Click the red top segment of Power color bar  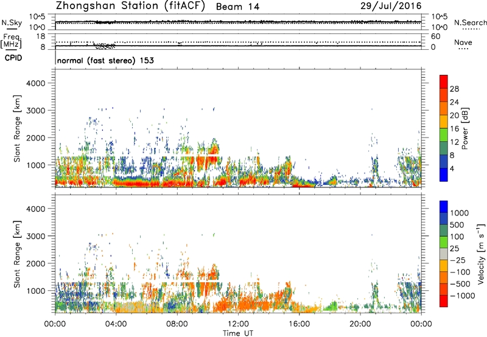444,82
